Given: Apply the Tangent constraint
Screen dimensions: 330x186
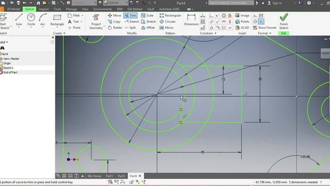Looking at the screenshot, I should pos(211,27).
